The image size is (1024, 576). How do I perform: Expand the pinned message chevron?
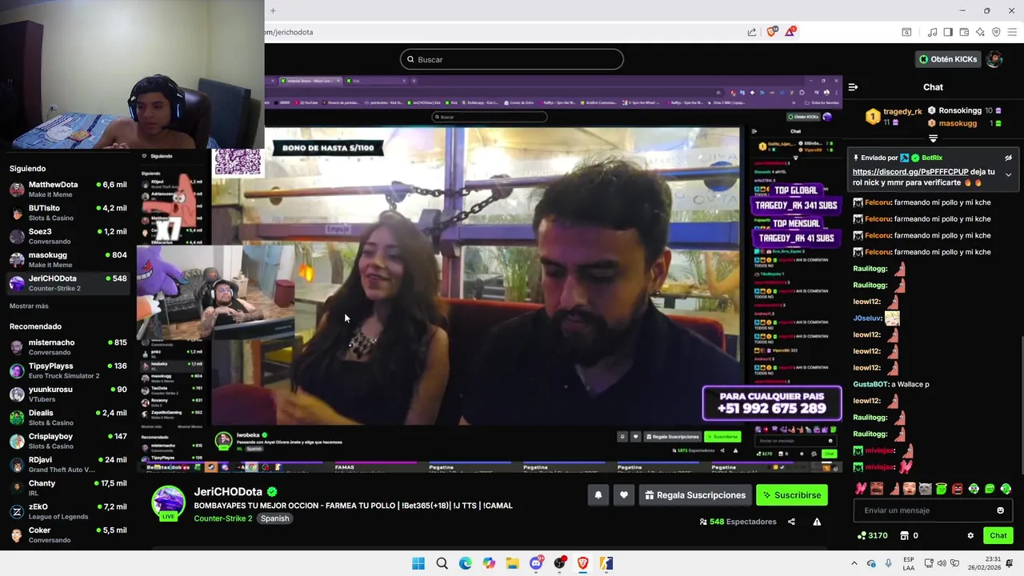point(1008,174)
